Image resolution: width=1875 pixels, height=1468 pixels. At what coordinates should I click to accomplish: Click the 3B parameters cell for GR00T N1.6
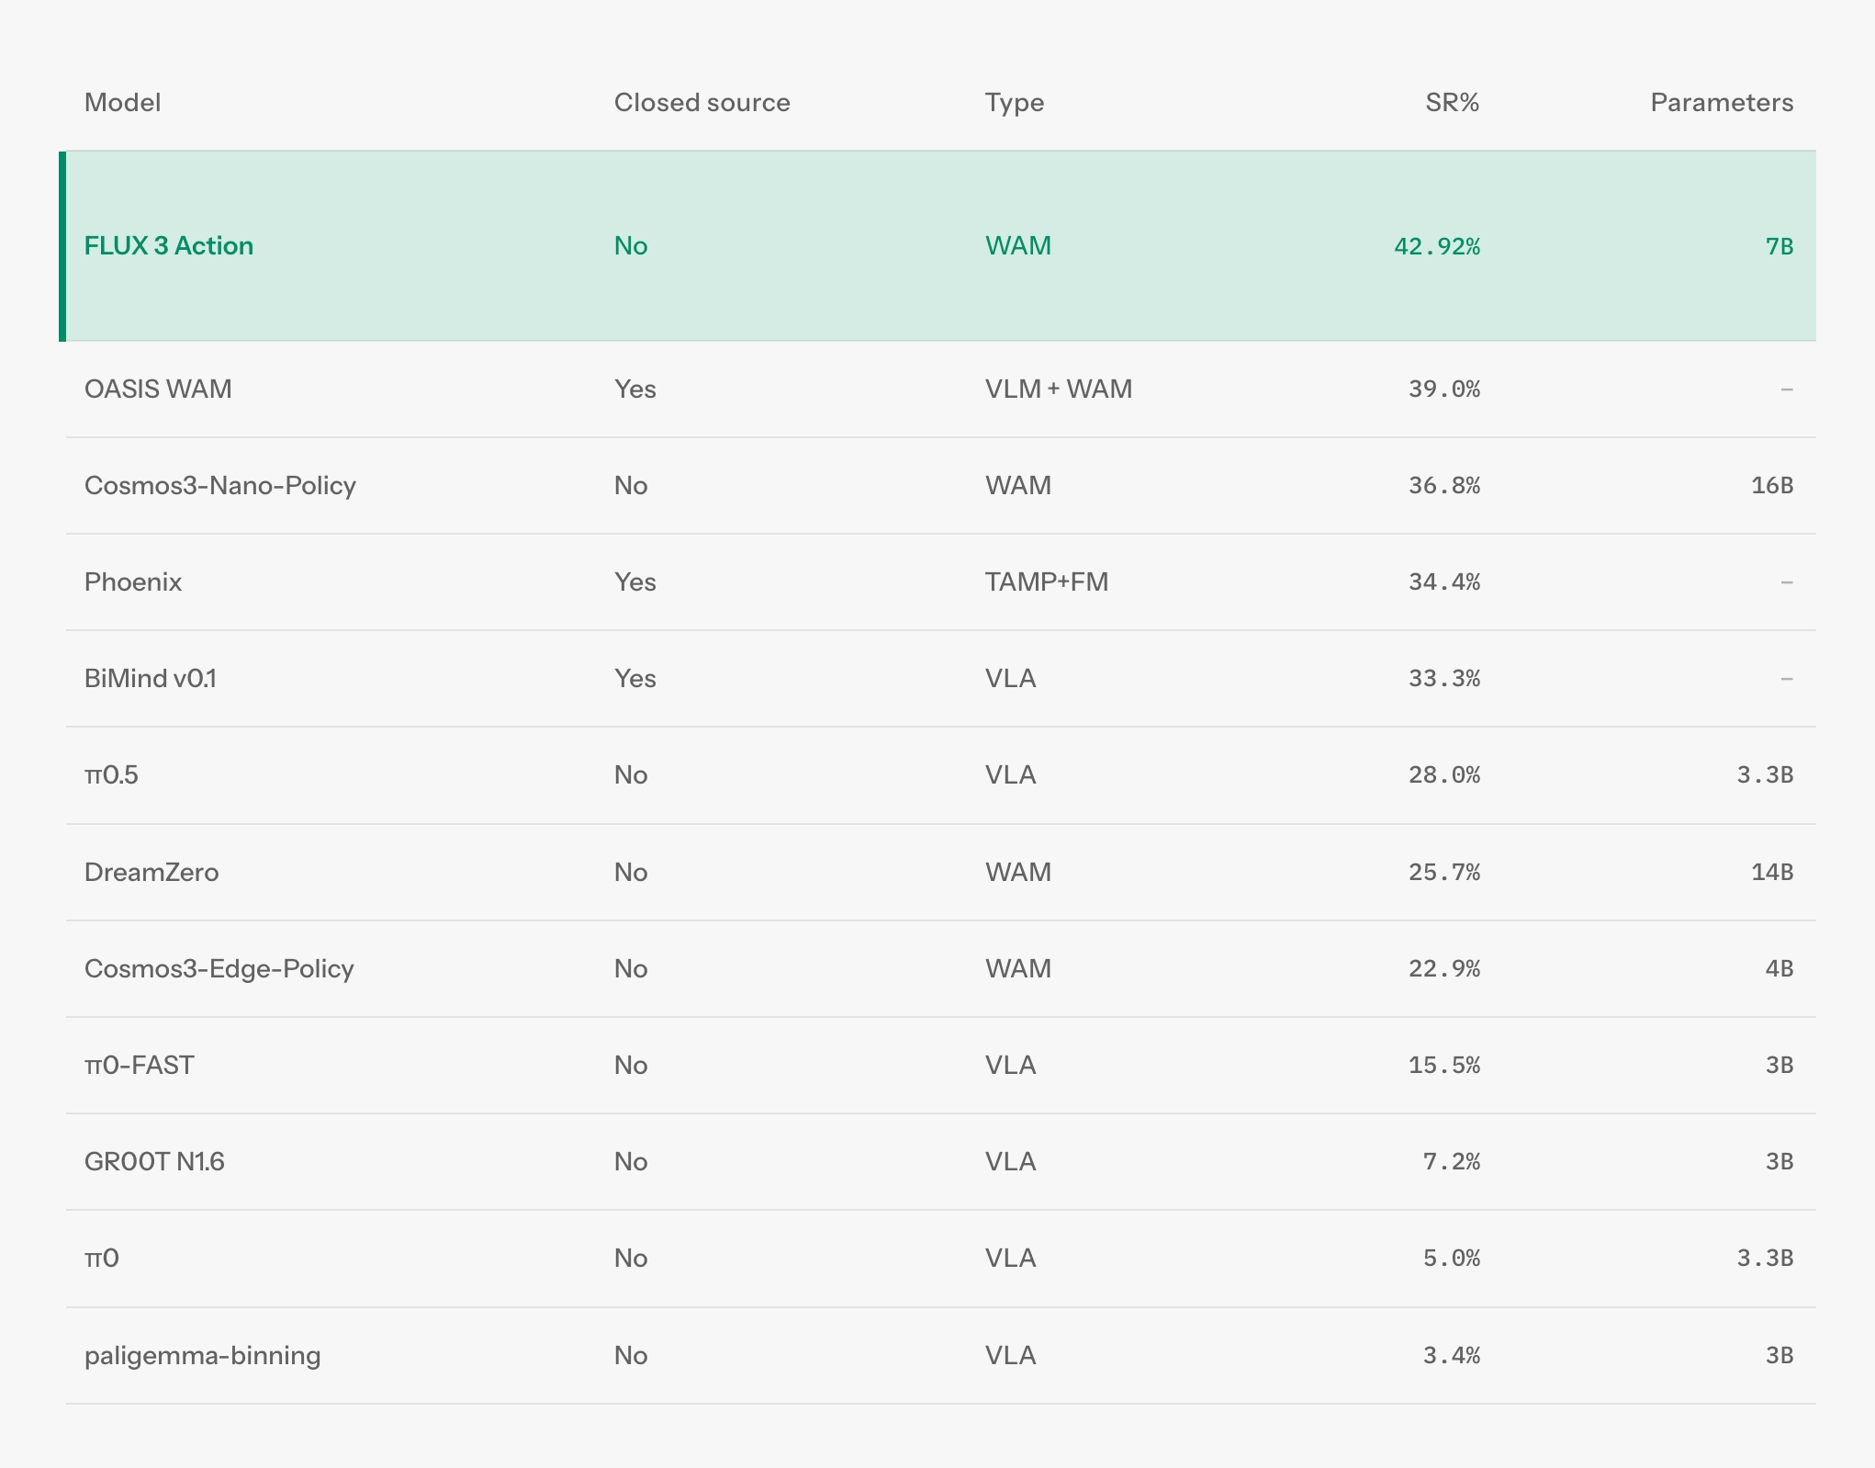[1780, 1162]
